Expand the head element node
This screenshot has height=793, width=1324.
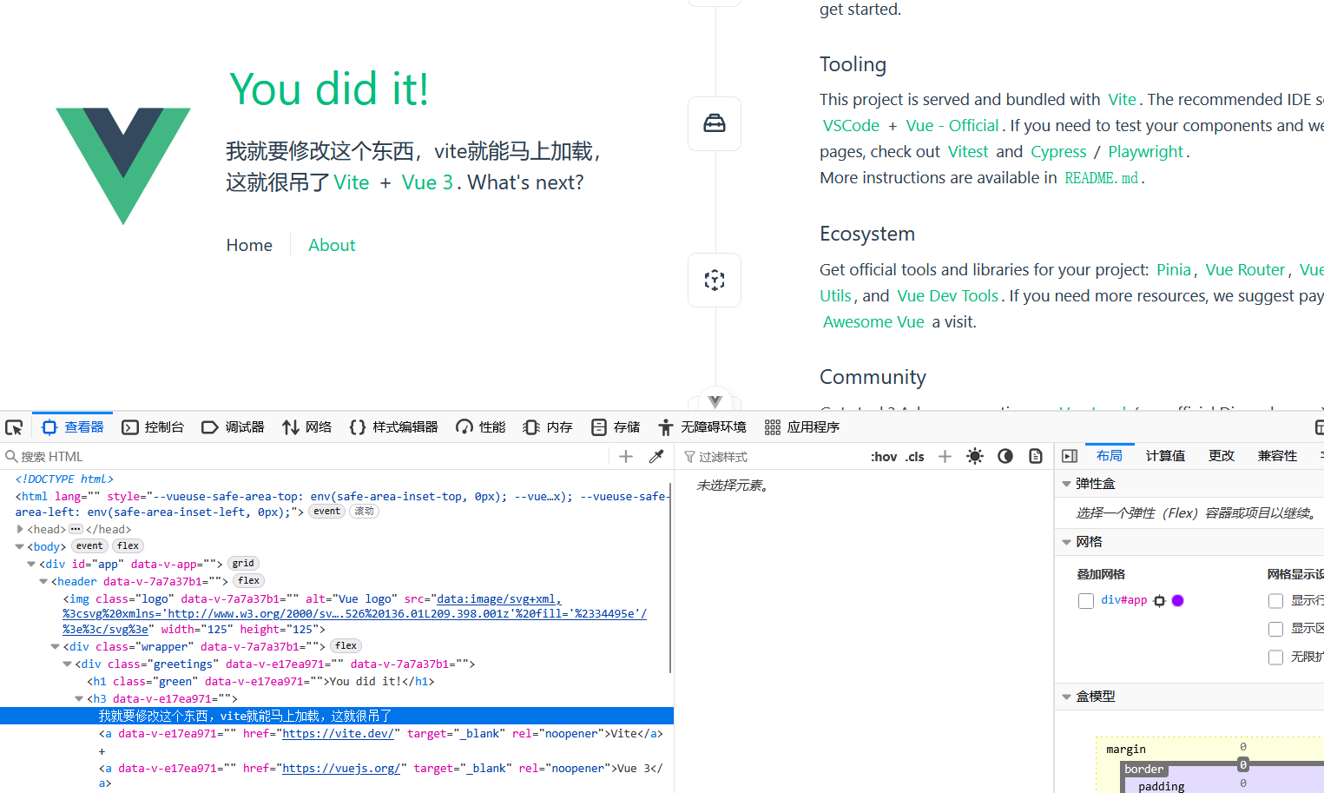[x=20, y=529]
